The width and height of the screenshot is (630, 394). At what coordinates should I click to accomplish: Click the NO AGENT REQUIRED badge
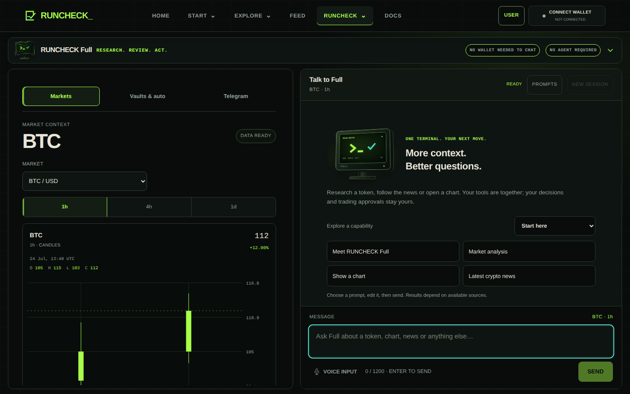573,50
